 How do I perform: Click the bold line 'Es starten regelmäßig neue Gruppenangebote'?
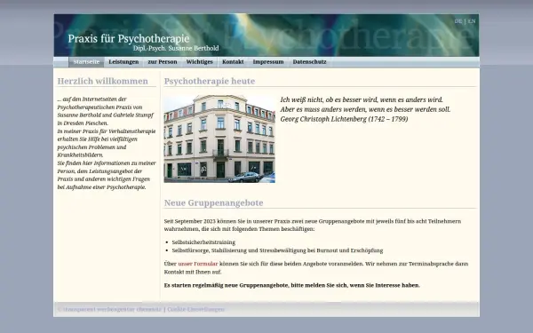coord(292,285)
